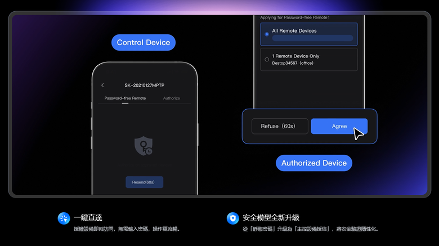Click the All Remote Devices option card

(309, 34)
